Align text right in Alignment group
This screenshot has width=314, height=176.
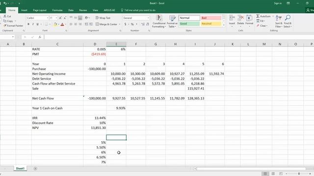point(80,24)
